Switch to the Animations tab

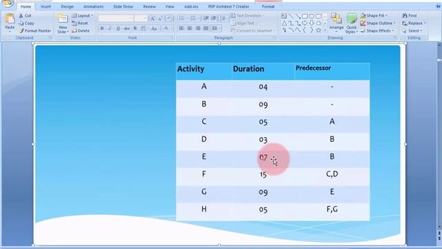(93, 6)
